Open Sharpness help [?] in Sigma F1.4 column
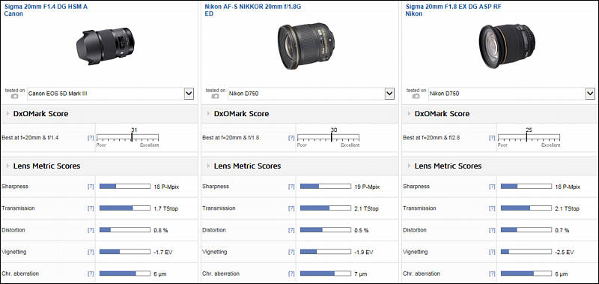Viewport: 599px width, 284px height. tap(91, 187)
